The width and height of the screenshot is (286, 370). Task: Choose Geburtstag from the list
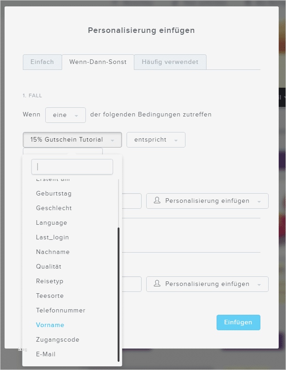54,194
